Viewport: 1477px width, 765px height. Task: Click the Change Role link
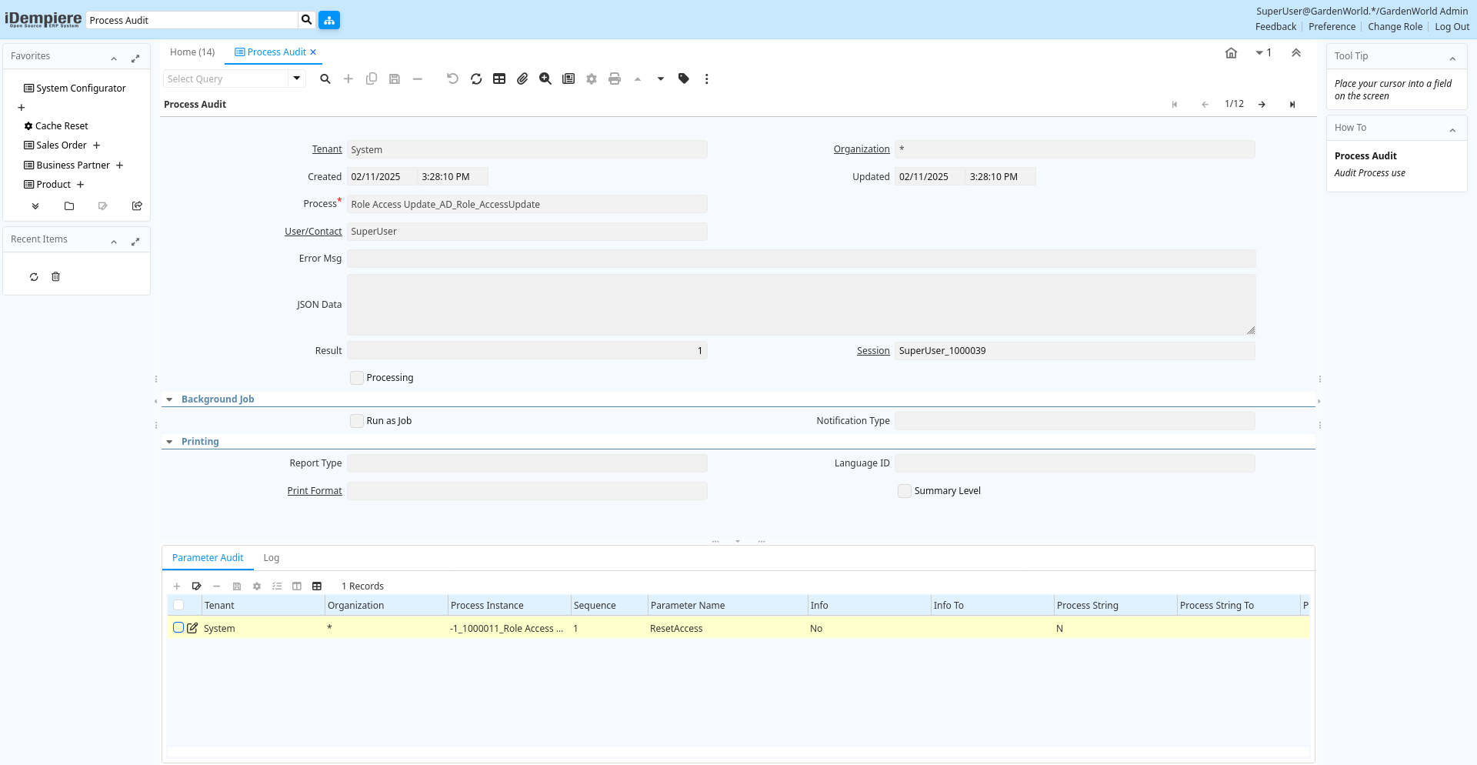[1395, 27]
